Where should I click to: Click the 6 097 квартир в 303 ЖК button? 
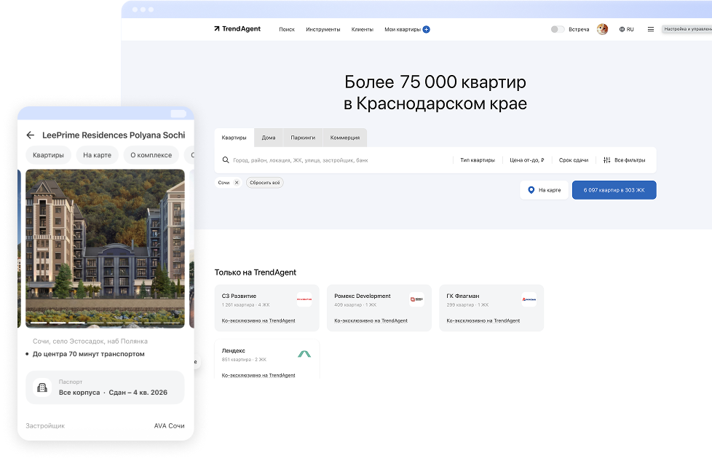(614, 190)
